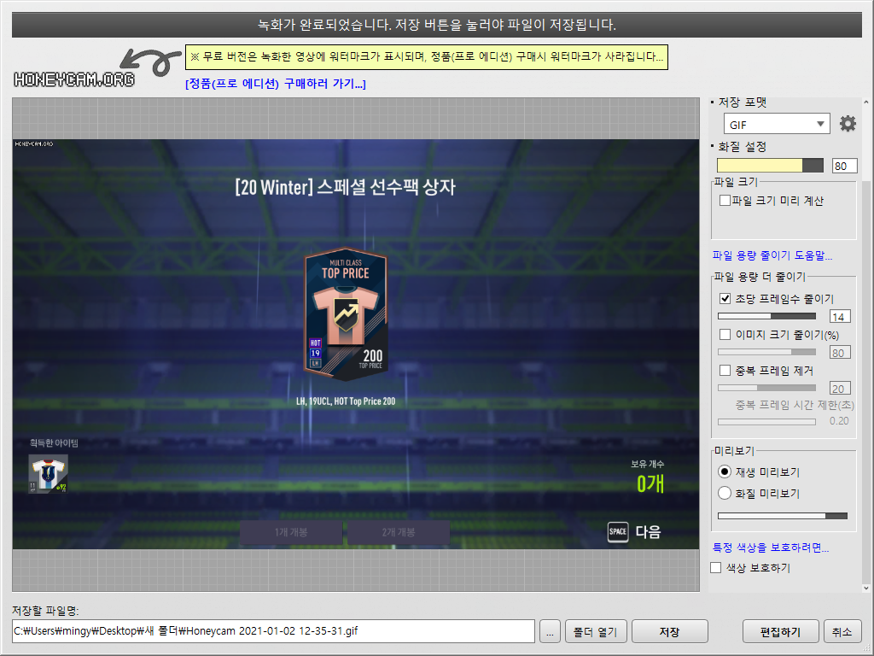This screenshot has height=656, width=874.
Task: Click the right panel scrollbar up arrow
Action: click(x=865, y=102)
